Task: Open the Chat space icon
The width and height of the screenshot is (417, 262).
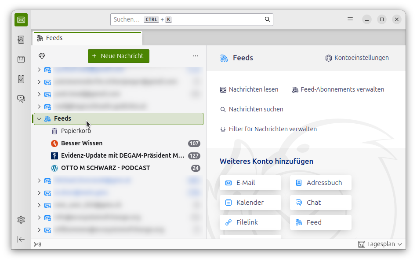Action: tap(21, 99)
